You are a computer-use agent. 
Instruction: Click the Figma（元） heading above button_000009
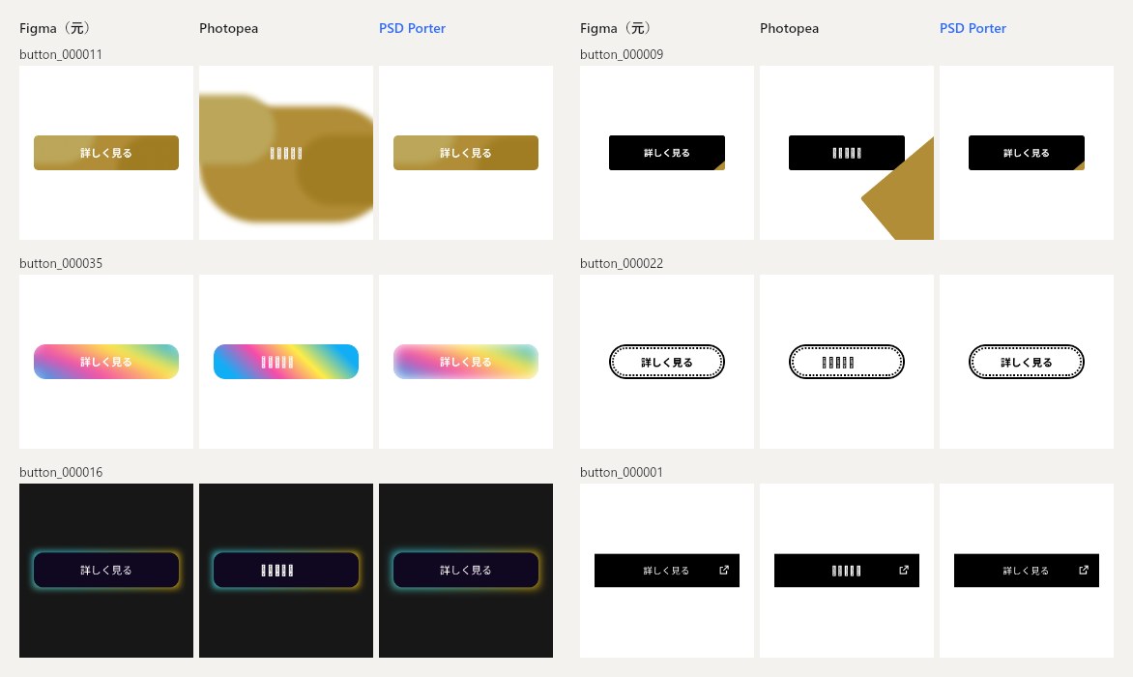[x=616, y=28]
